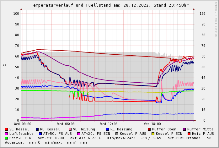
Task: Click the Aquarium reading line in the footer
Action: click(46, 143)
